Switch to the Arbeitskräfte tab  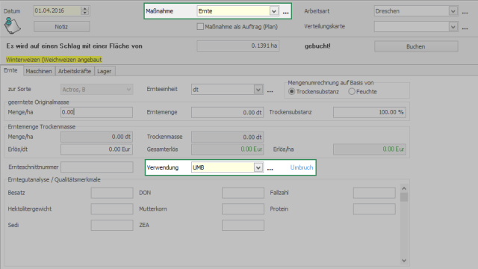coord(75,71)
